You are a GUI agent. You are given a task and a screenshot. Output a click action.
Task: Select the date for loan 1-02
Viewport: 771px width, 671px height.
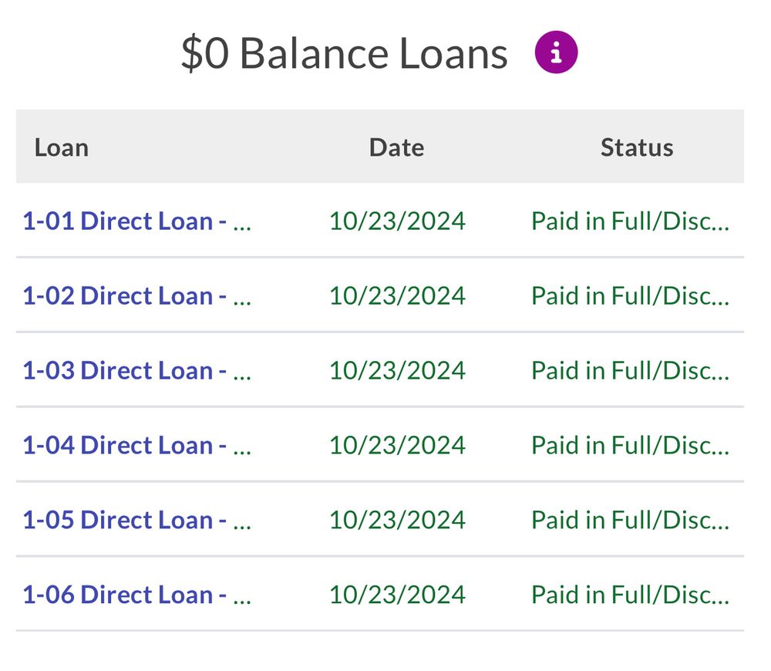397,295
